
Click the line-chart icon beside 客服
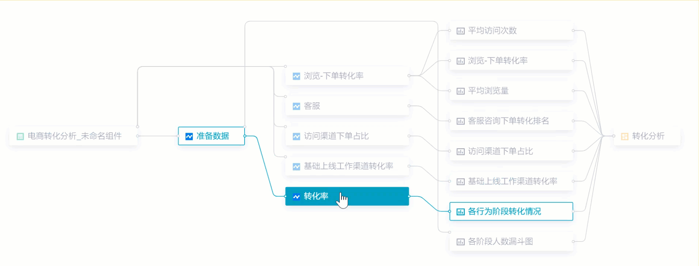(296, 106)
